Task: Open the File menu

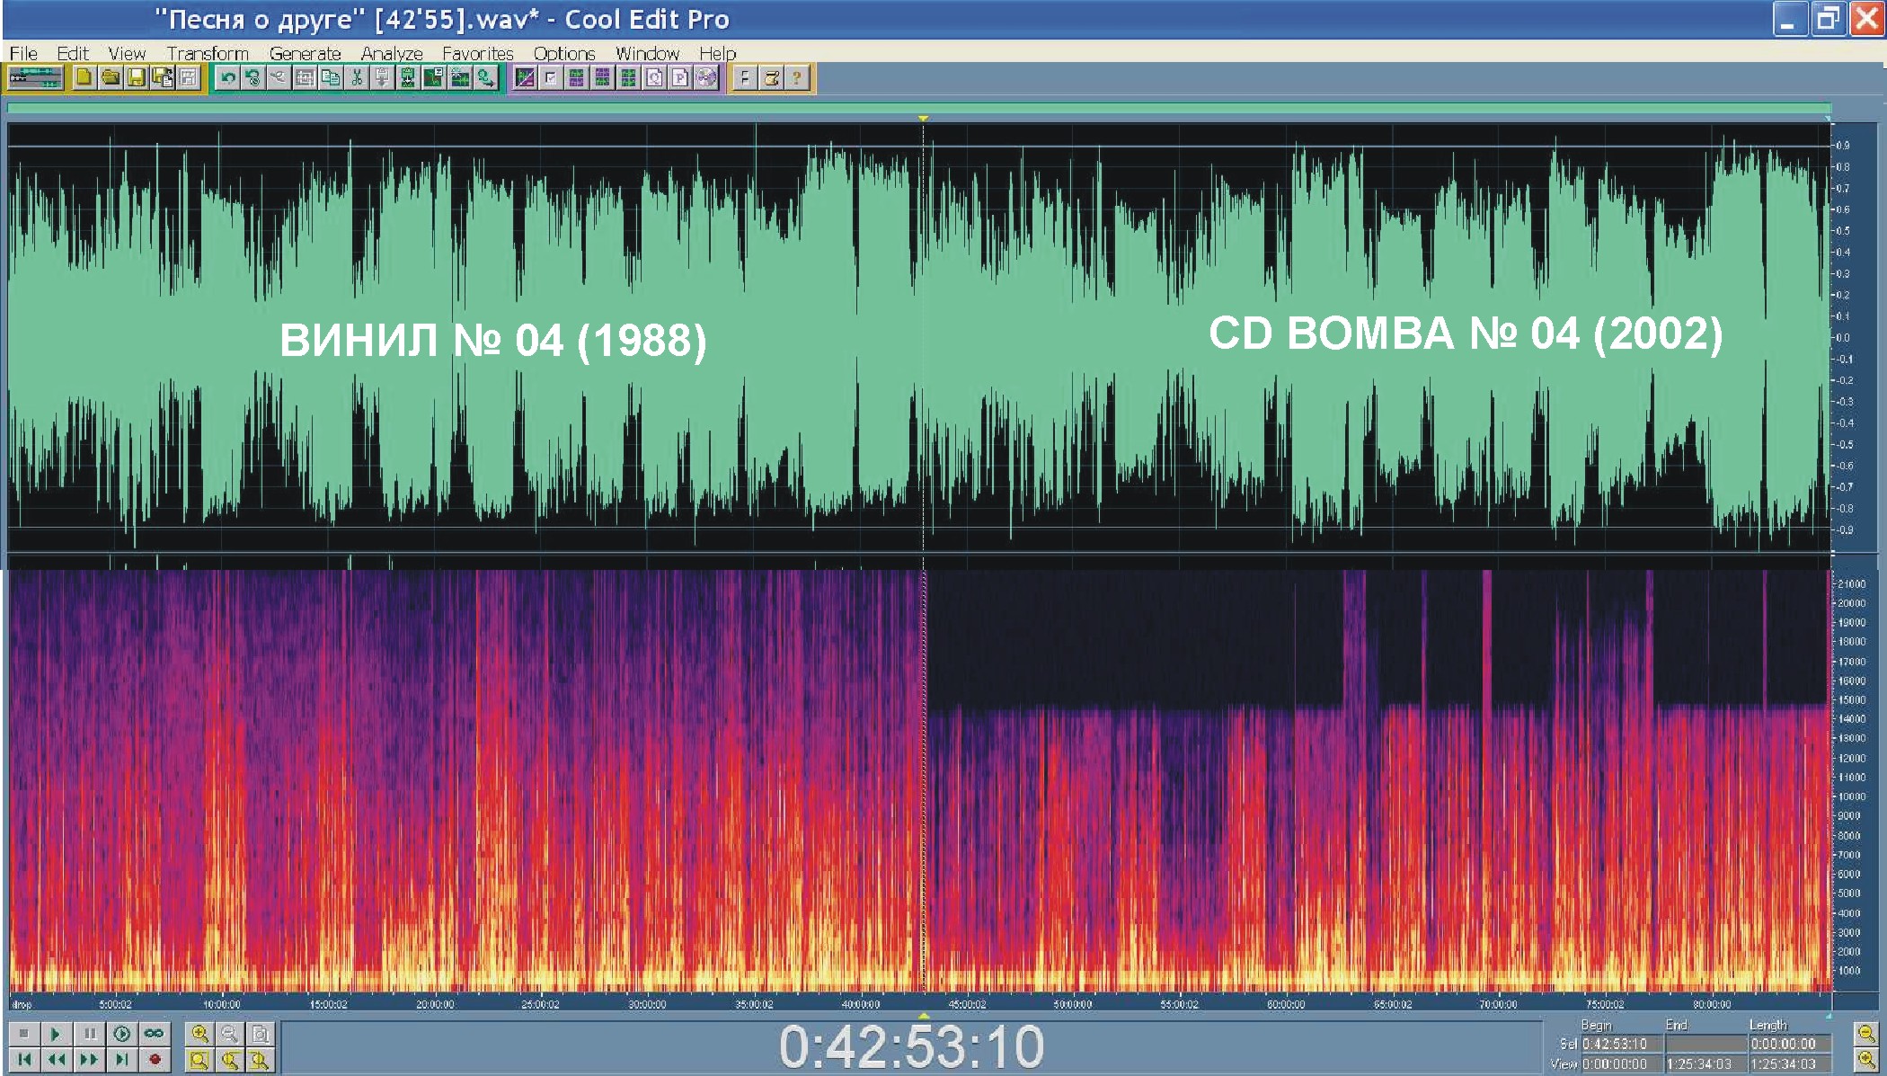Action: pyautogui.click(x=23, y=53)
